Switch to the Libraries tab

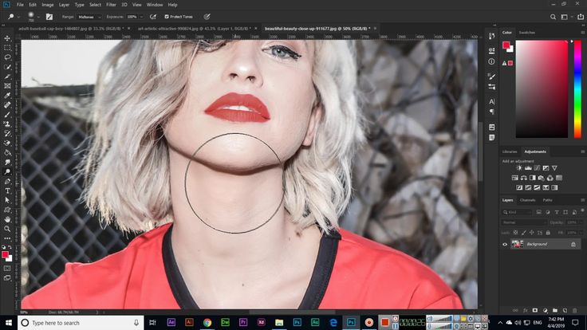509,151
